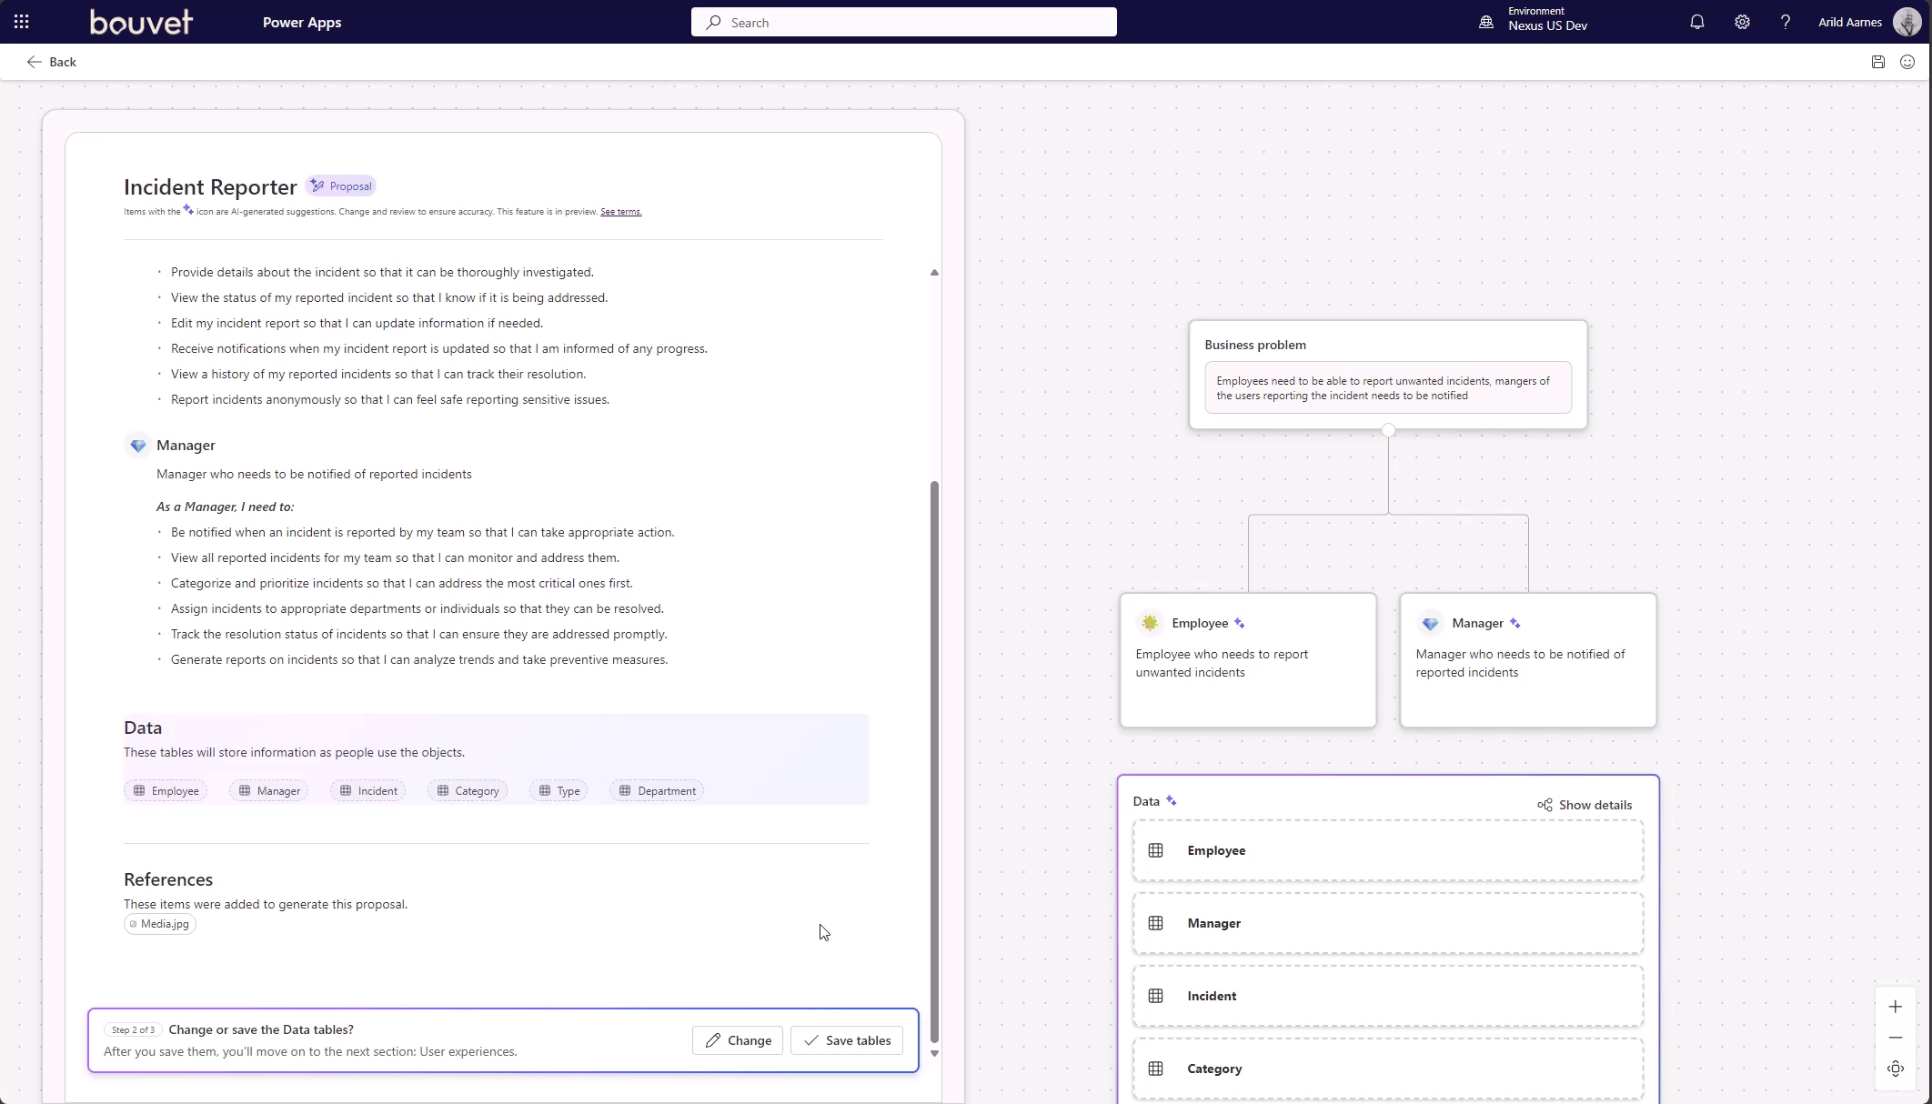The width and height of the screenshot is (1932, 1104).
Task: Click See terms link in description text
Action: [619, 211]
